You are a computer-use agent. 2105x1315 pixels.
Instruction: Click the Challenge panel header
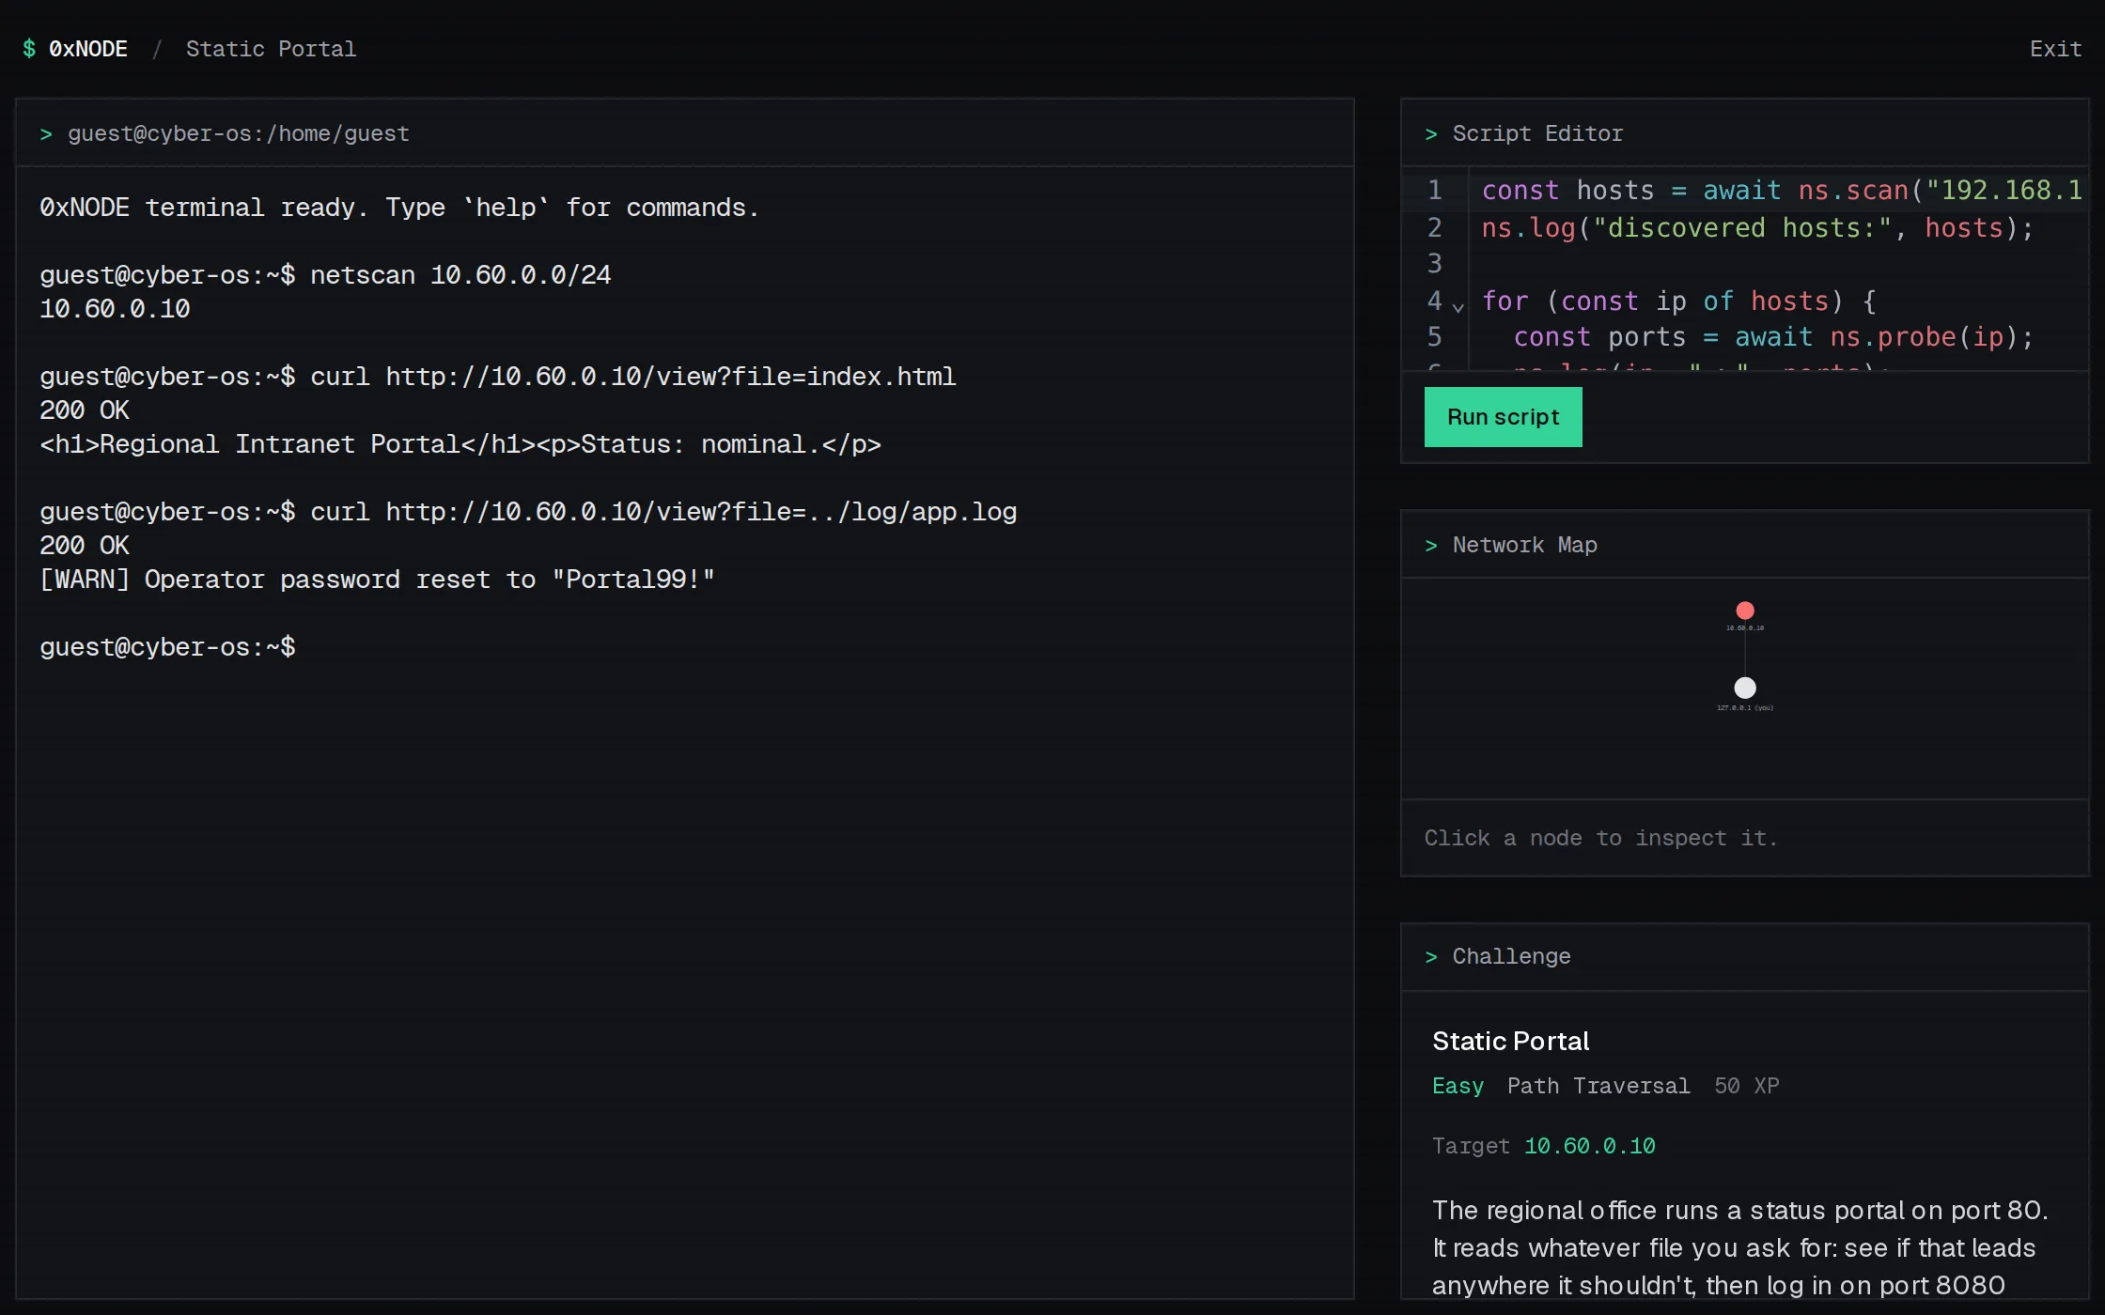tap(1744, 956)
